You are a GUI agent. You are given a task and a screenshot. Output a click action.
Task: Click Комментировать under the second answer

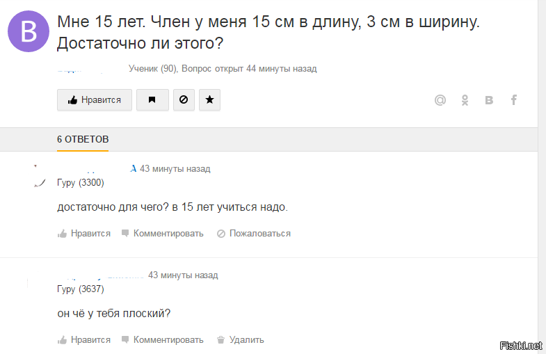(x=162, y=340)
